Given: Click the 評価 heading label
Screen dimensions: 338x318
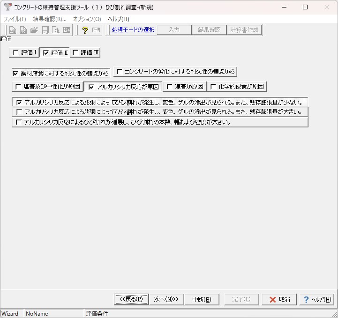Looking at the screenshot, I should (6, 39).
